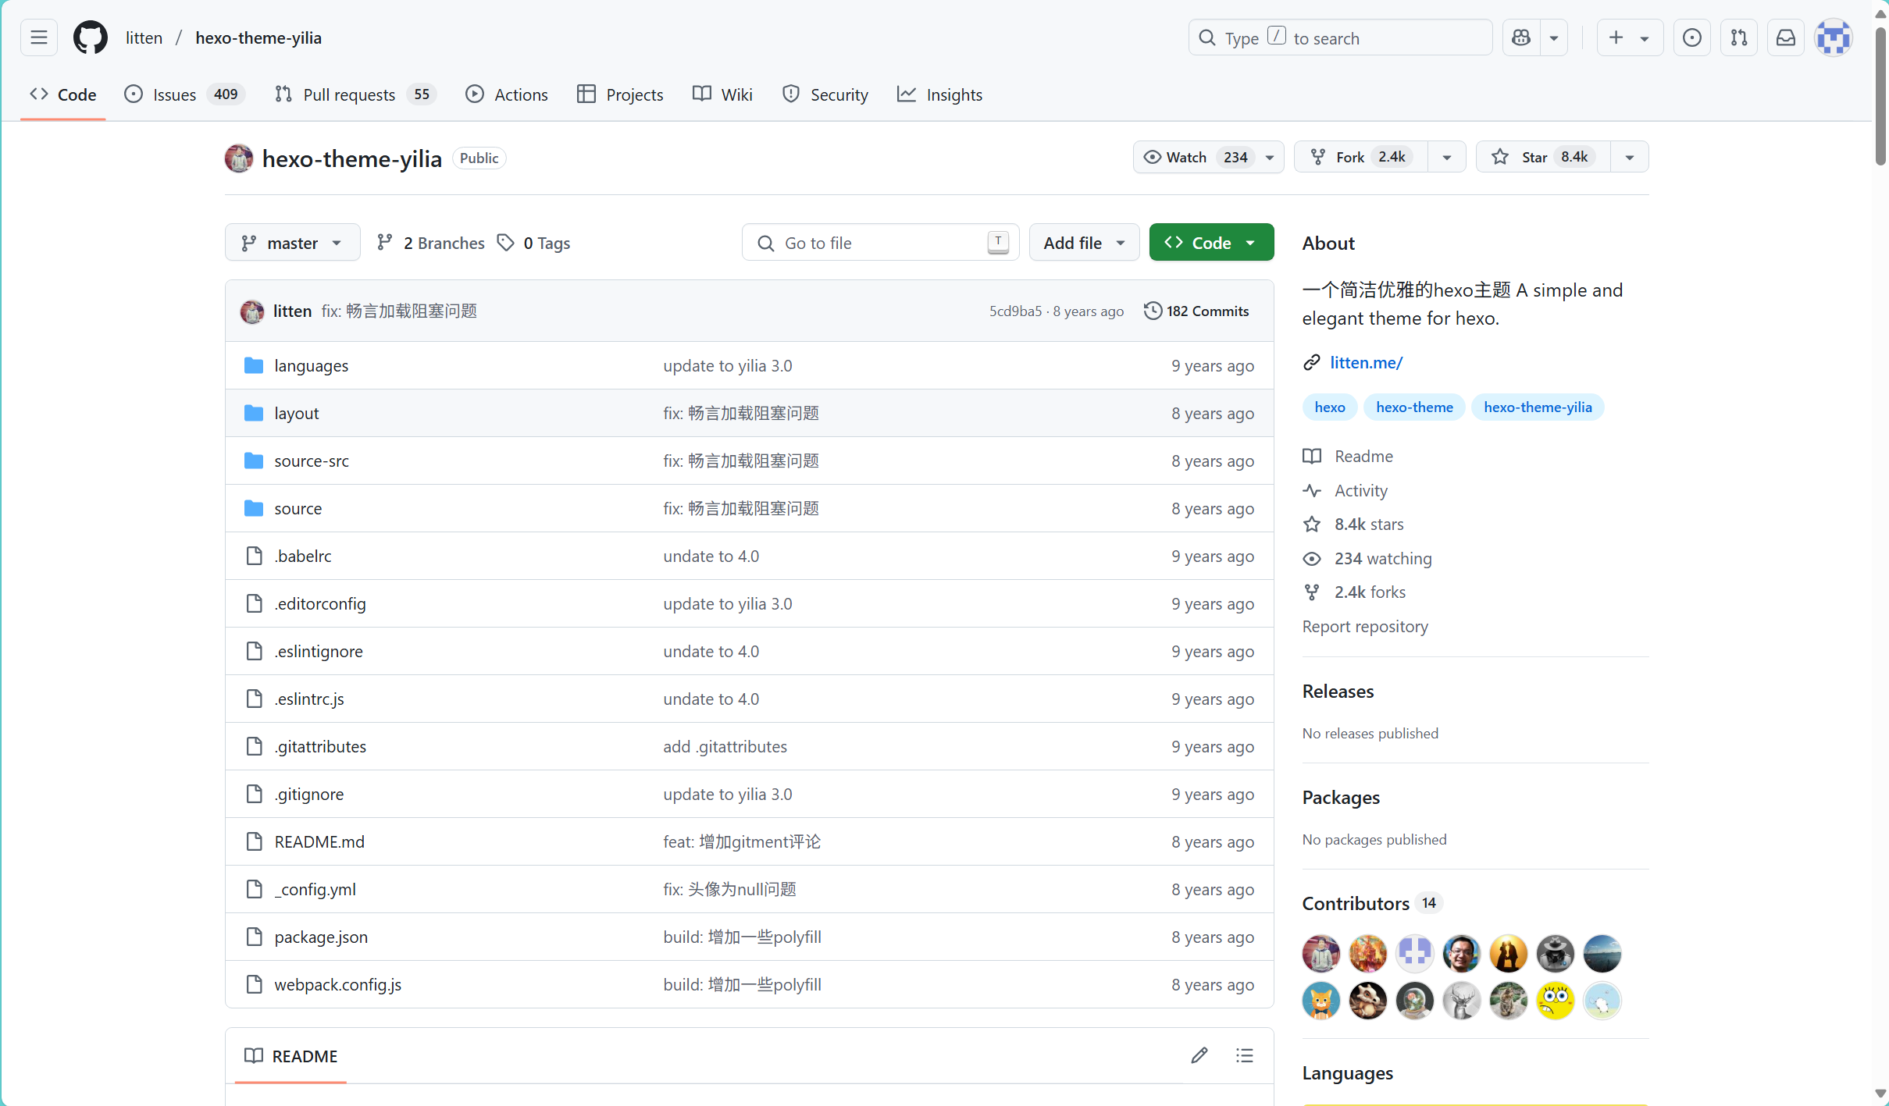This screenshot has width=1889, height=1106.
Task: Open the Star lists dropdown arrow
Action: point(1630,157)
